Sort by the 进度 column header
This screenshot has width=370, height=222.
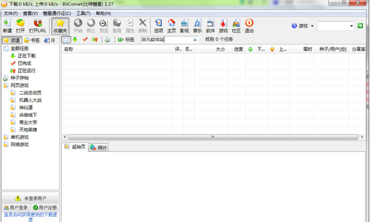[x=236, y=49]
